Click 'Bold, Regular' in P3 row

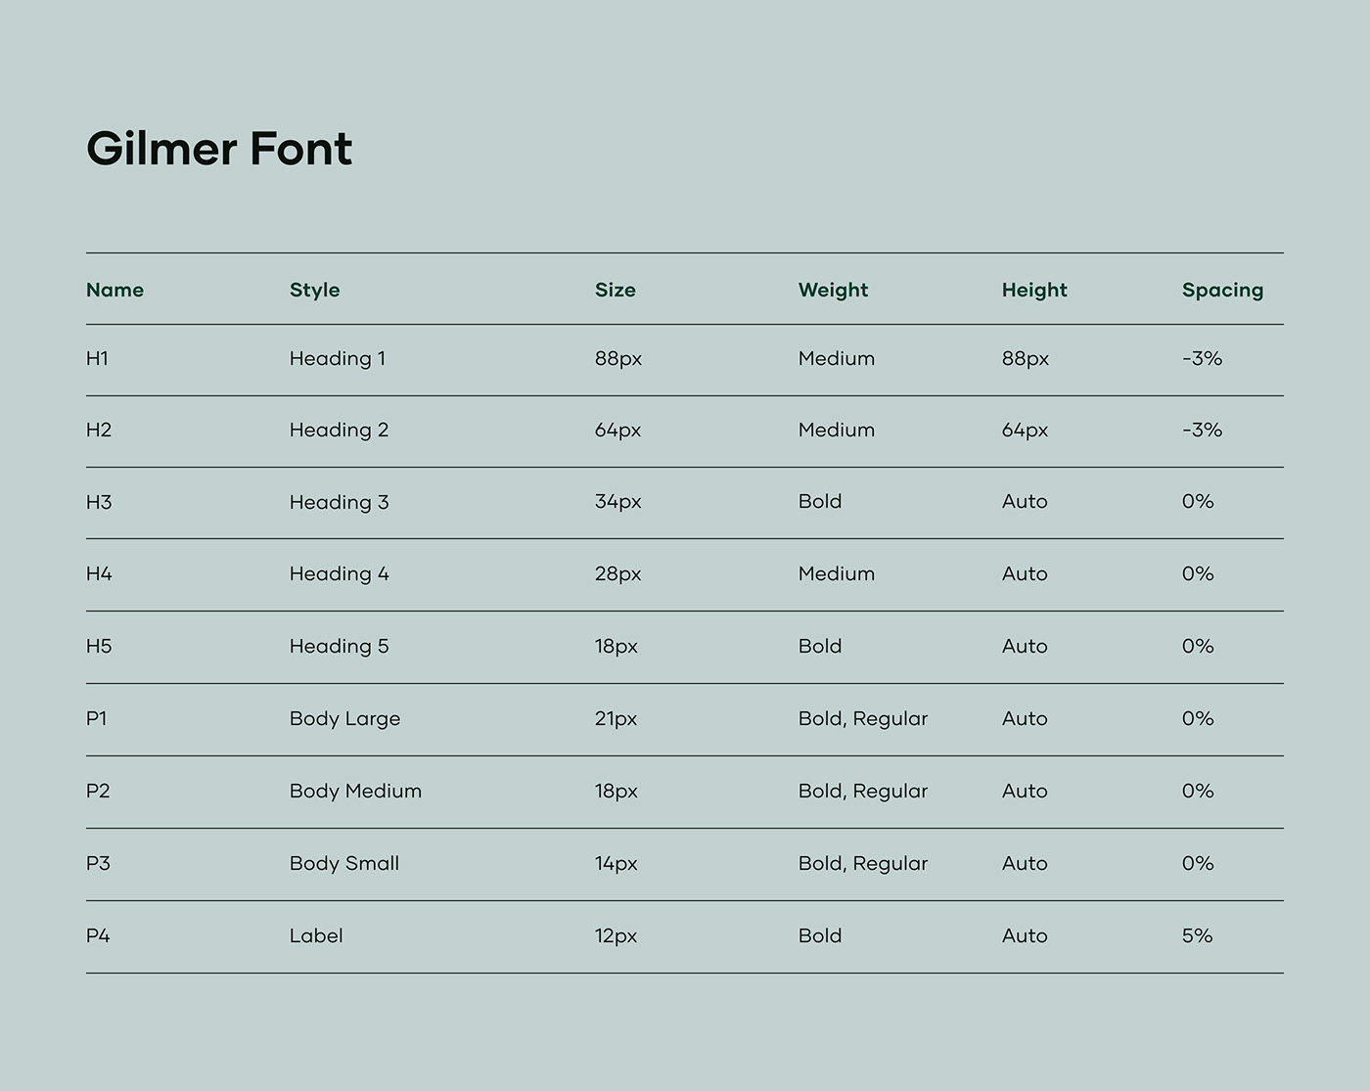coord(863,863)
